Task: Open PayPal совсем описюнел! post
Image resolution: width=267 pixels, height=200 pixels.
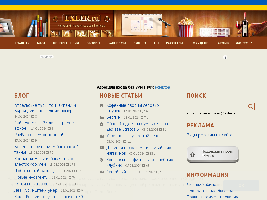Action: click(39, 135)
